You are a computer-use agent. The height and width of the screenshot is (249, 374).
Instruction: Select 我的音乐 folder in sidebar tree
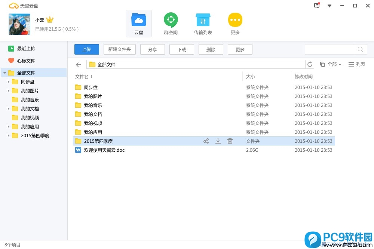coord(25,100)
